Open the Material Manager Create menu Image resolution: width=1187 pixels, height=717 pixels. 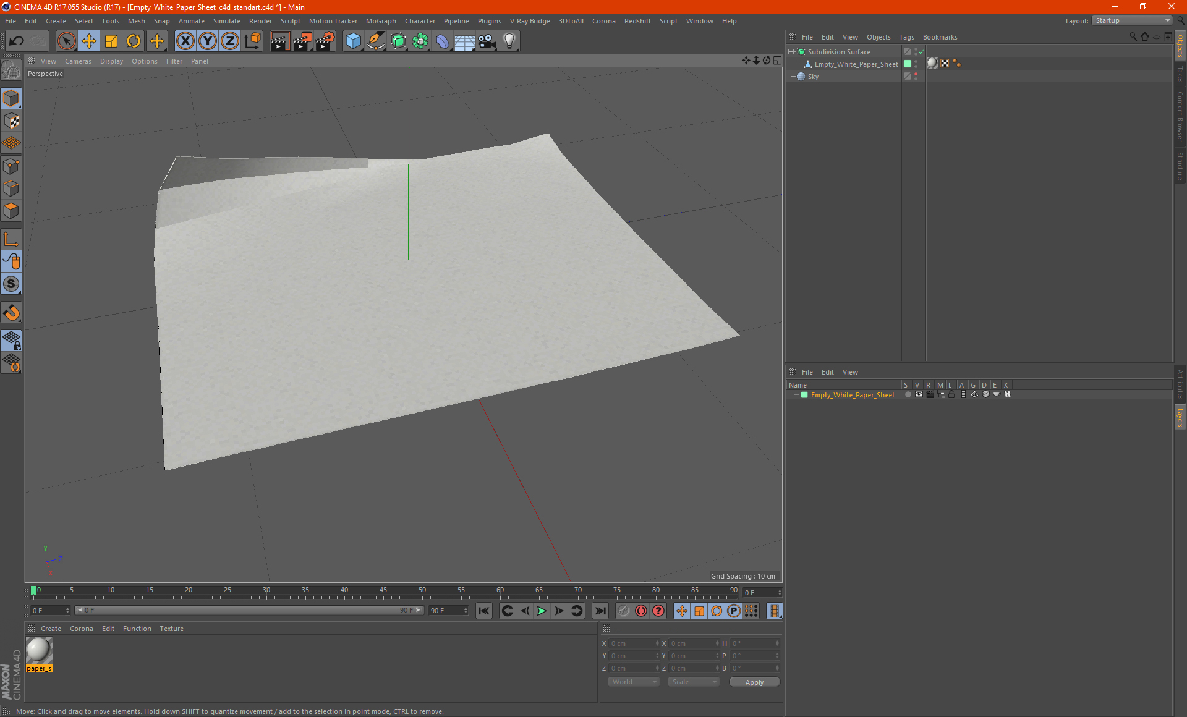pyautogui.click(x=51, y=629)
